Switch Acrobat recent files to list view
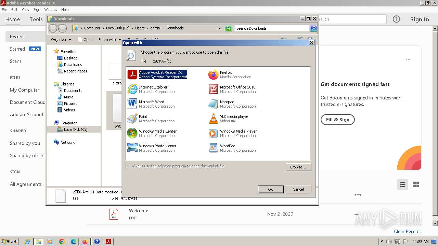The width and height of the screenshot is (438, 246). (402, 184)
